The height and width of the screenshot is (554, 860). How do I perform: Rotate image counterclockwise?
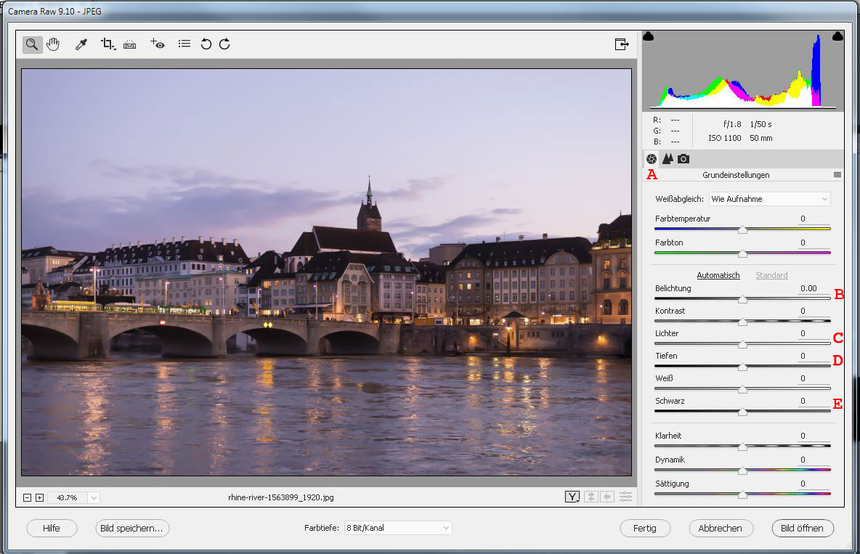pyautogui.click(x=206, y=44)
